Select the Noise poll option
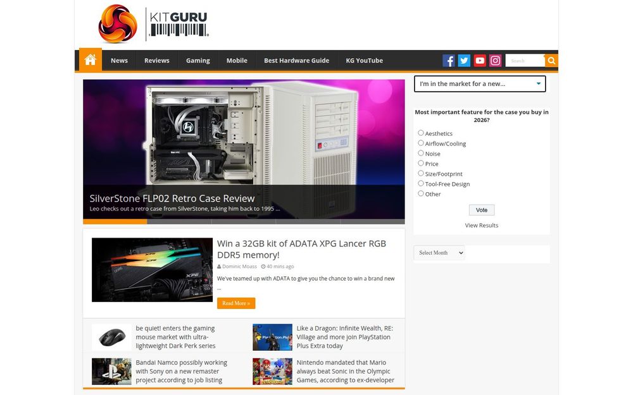633x395 pixels. 421,153
